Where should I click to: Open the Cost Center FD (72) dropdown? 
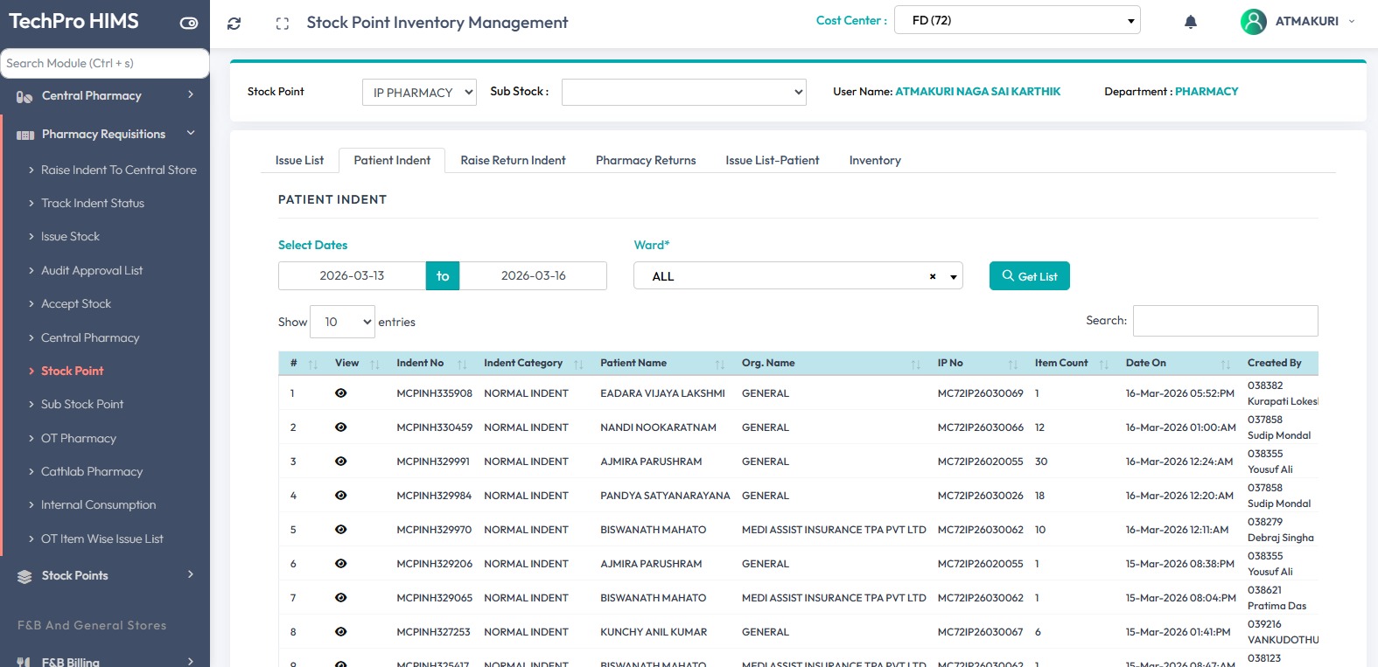[x=1017, y=21]
